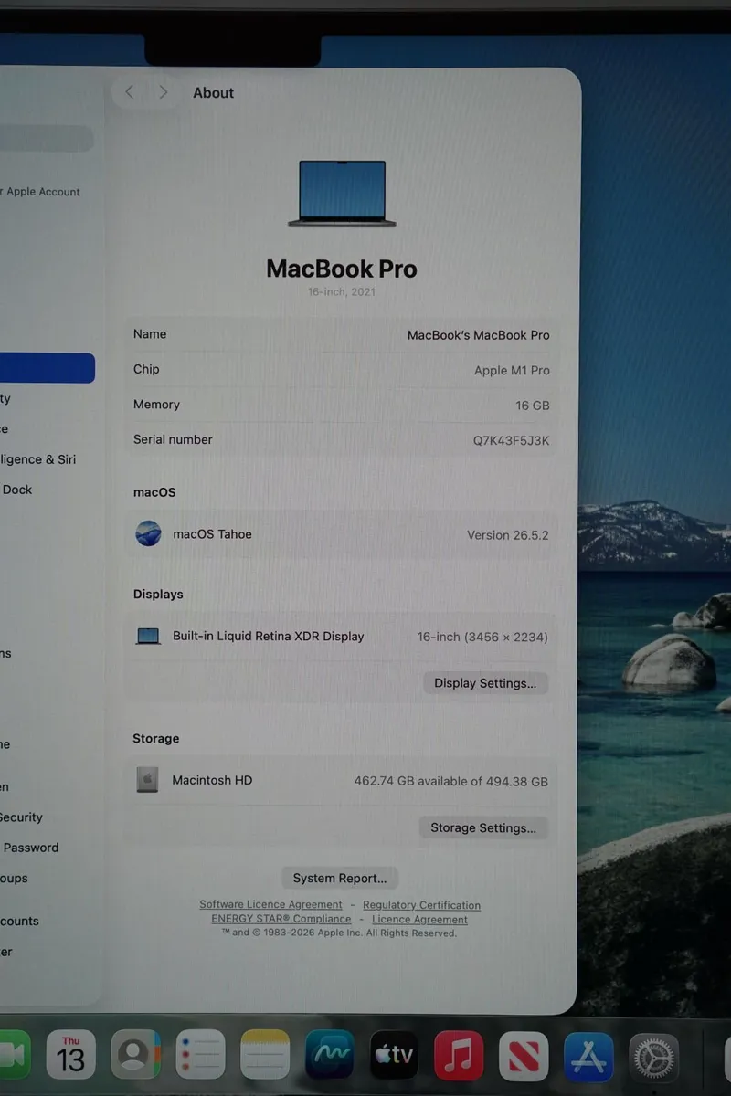Open the ENERGY STAR Compliance link
Screen dimensions: 731x1096
281,919
